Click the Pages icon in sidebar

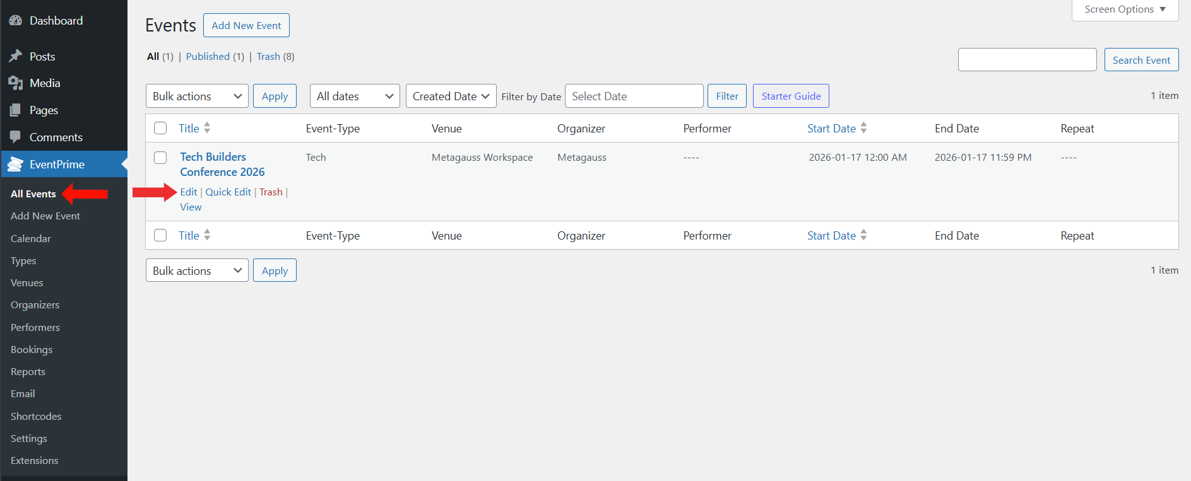(16, 110)
